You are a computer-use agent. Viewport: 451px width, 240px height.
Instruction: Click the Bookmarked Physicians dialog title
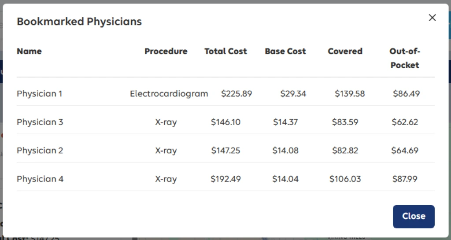[79, 21]
